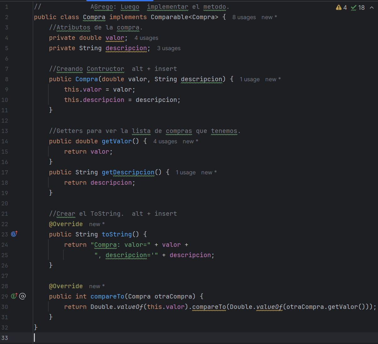Show the 3 usages of the descripcion field
The height and width of the screenshot is (344, 378).
click(169, 48)
